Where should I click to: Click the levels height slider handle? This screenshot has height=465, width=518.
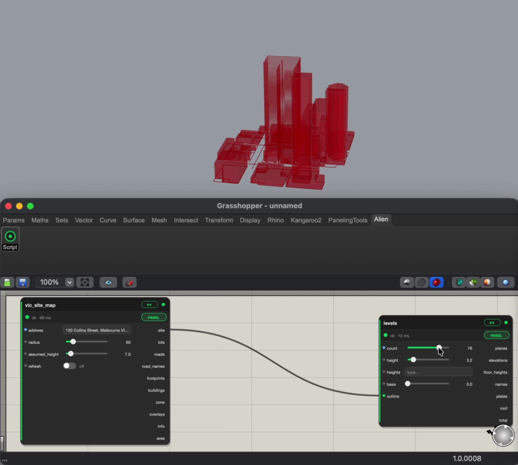click(x=413, y=360)
